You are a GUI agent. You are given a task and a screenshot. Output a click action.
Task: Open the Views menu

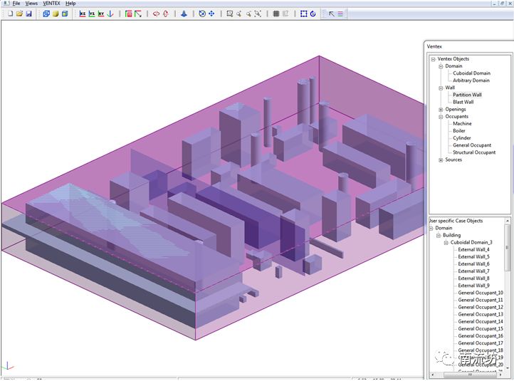point(31,4)
